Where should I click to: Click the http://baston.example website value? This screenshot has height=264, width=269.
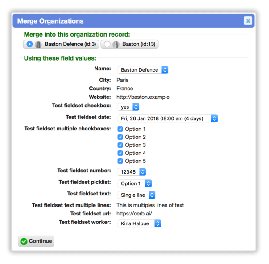(x=143, y=97)
